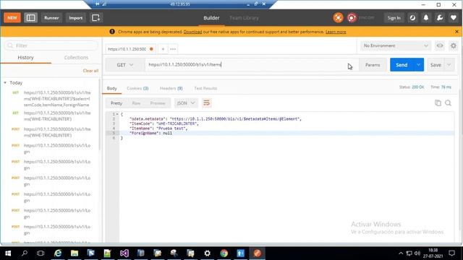Open the No Environment dropdown

coord(396,45)
